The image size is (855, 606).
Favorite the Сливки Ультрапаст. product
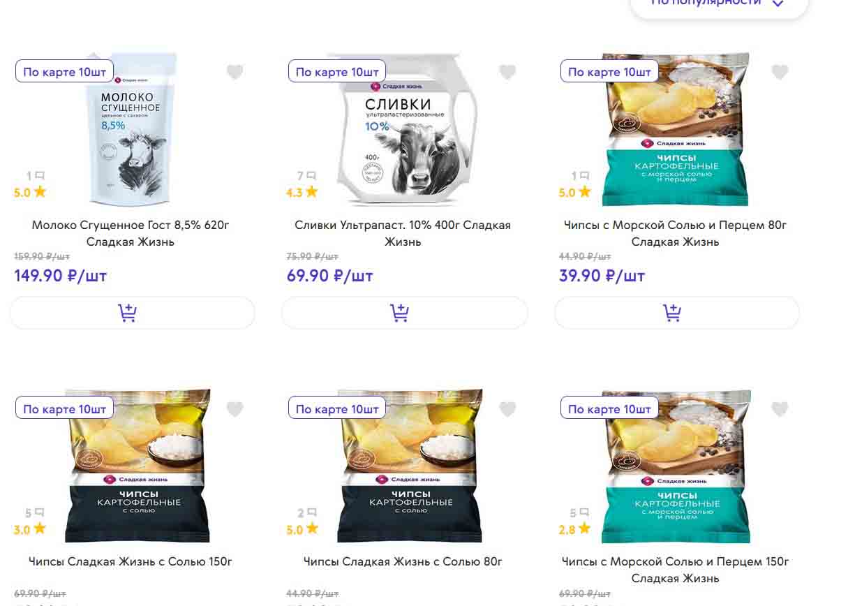click(507, 72)
